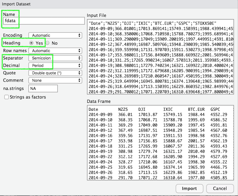The width and height of the screenshot is (238, 196).
Task: Click the Date column header in Data Frame
Action: [x=93, y=109]
